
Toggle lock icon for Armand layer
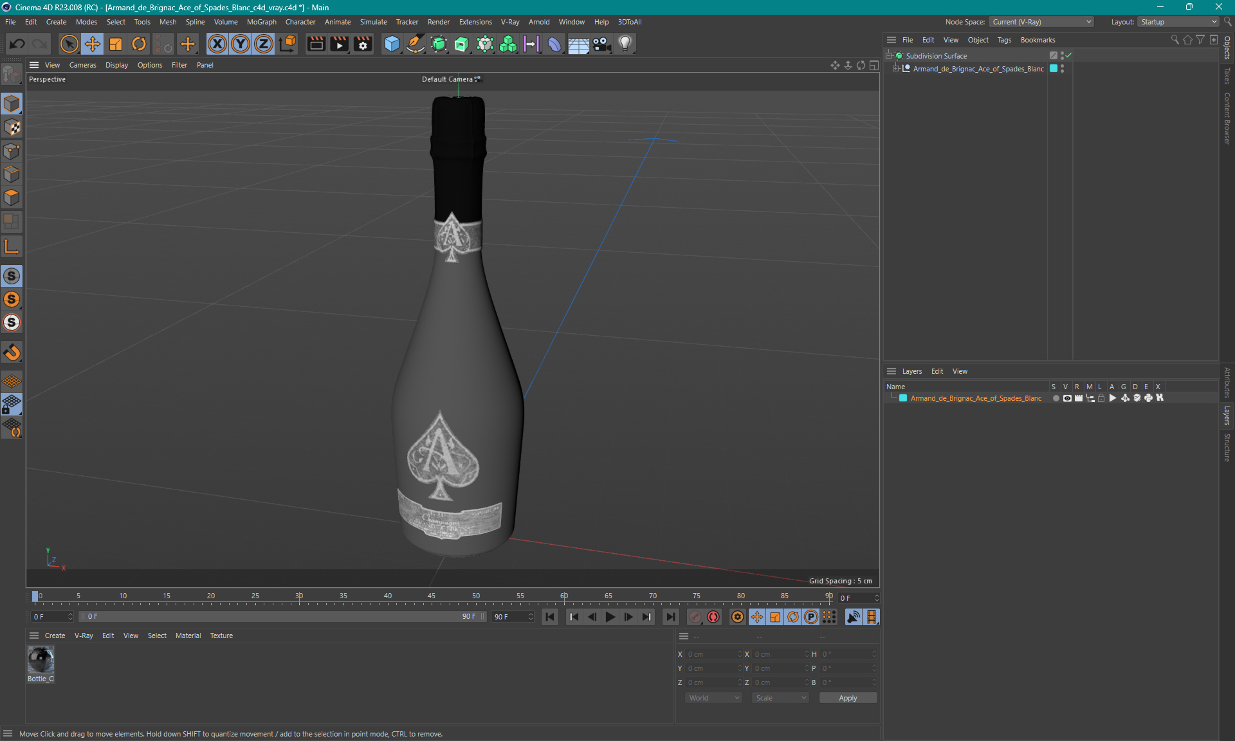(1101, 398)
